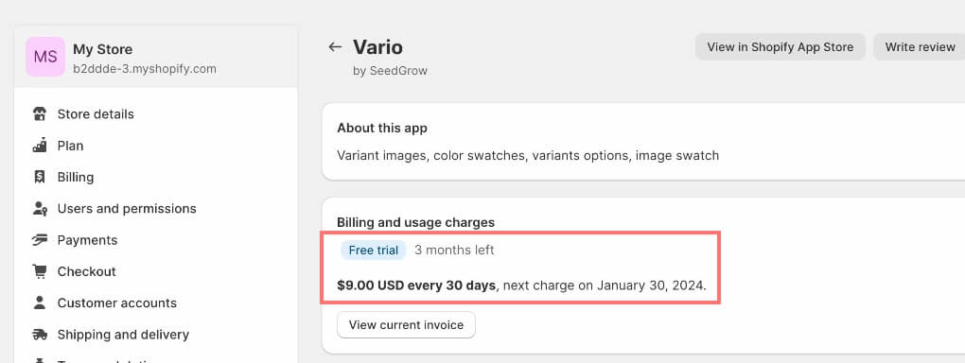
Task: Click the Billing receipt icon
Action: [40, 177]
